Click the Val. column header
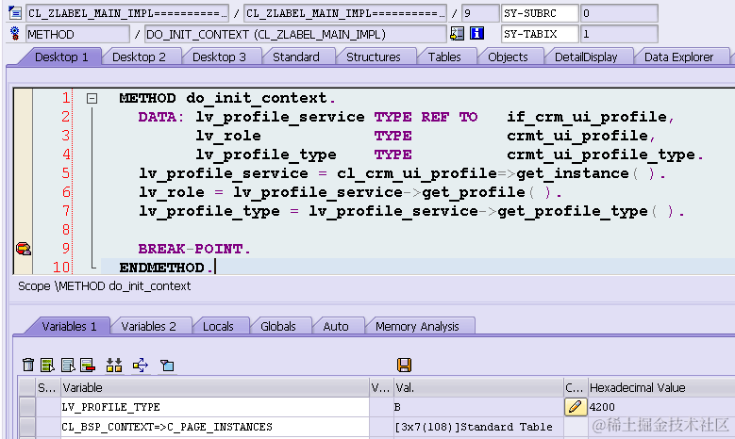Viewport: 735px width, 439px height. click(x=478, y=387)
